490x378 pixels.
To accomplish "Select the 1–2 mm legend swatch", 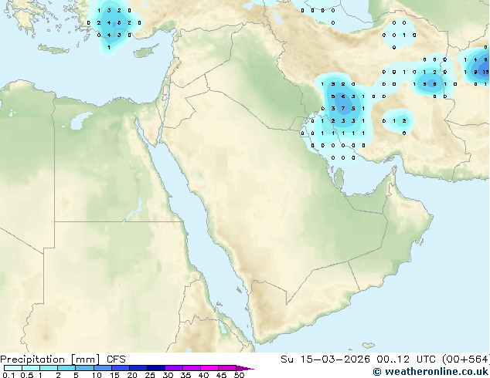I will (x=49, y=368).
